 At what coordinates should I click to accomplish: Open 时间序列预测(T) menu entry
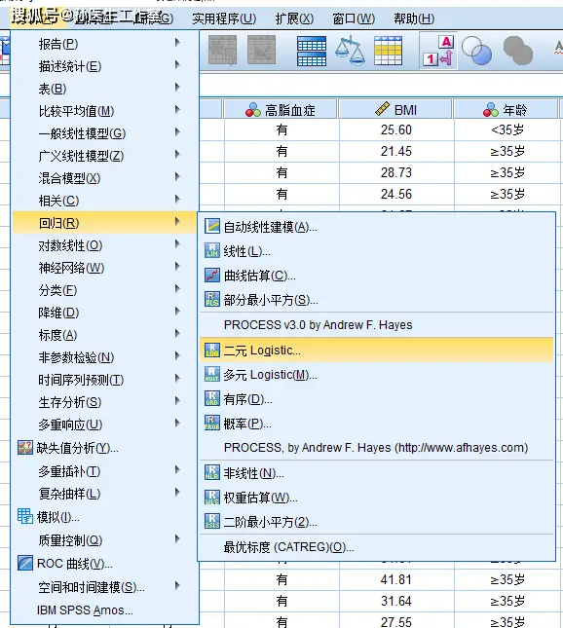click(x=104, y=380)
